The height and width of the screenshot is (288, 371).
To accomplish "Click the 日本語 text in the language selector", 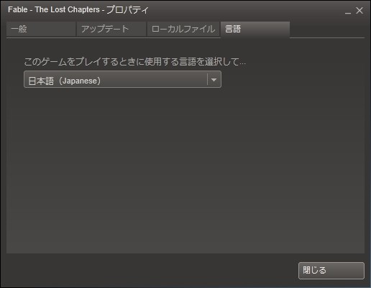I will pyautogui.click(x=41, y=81).
